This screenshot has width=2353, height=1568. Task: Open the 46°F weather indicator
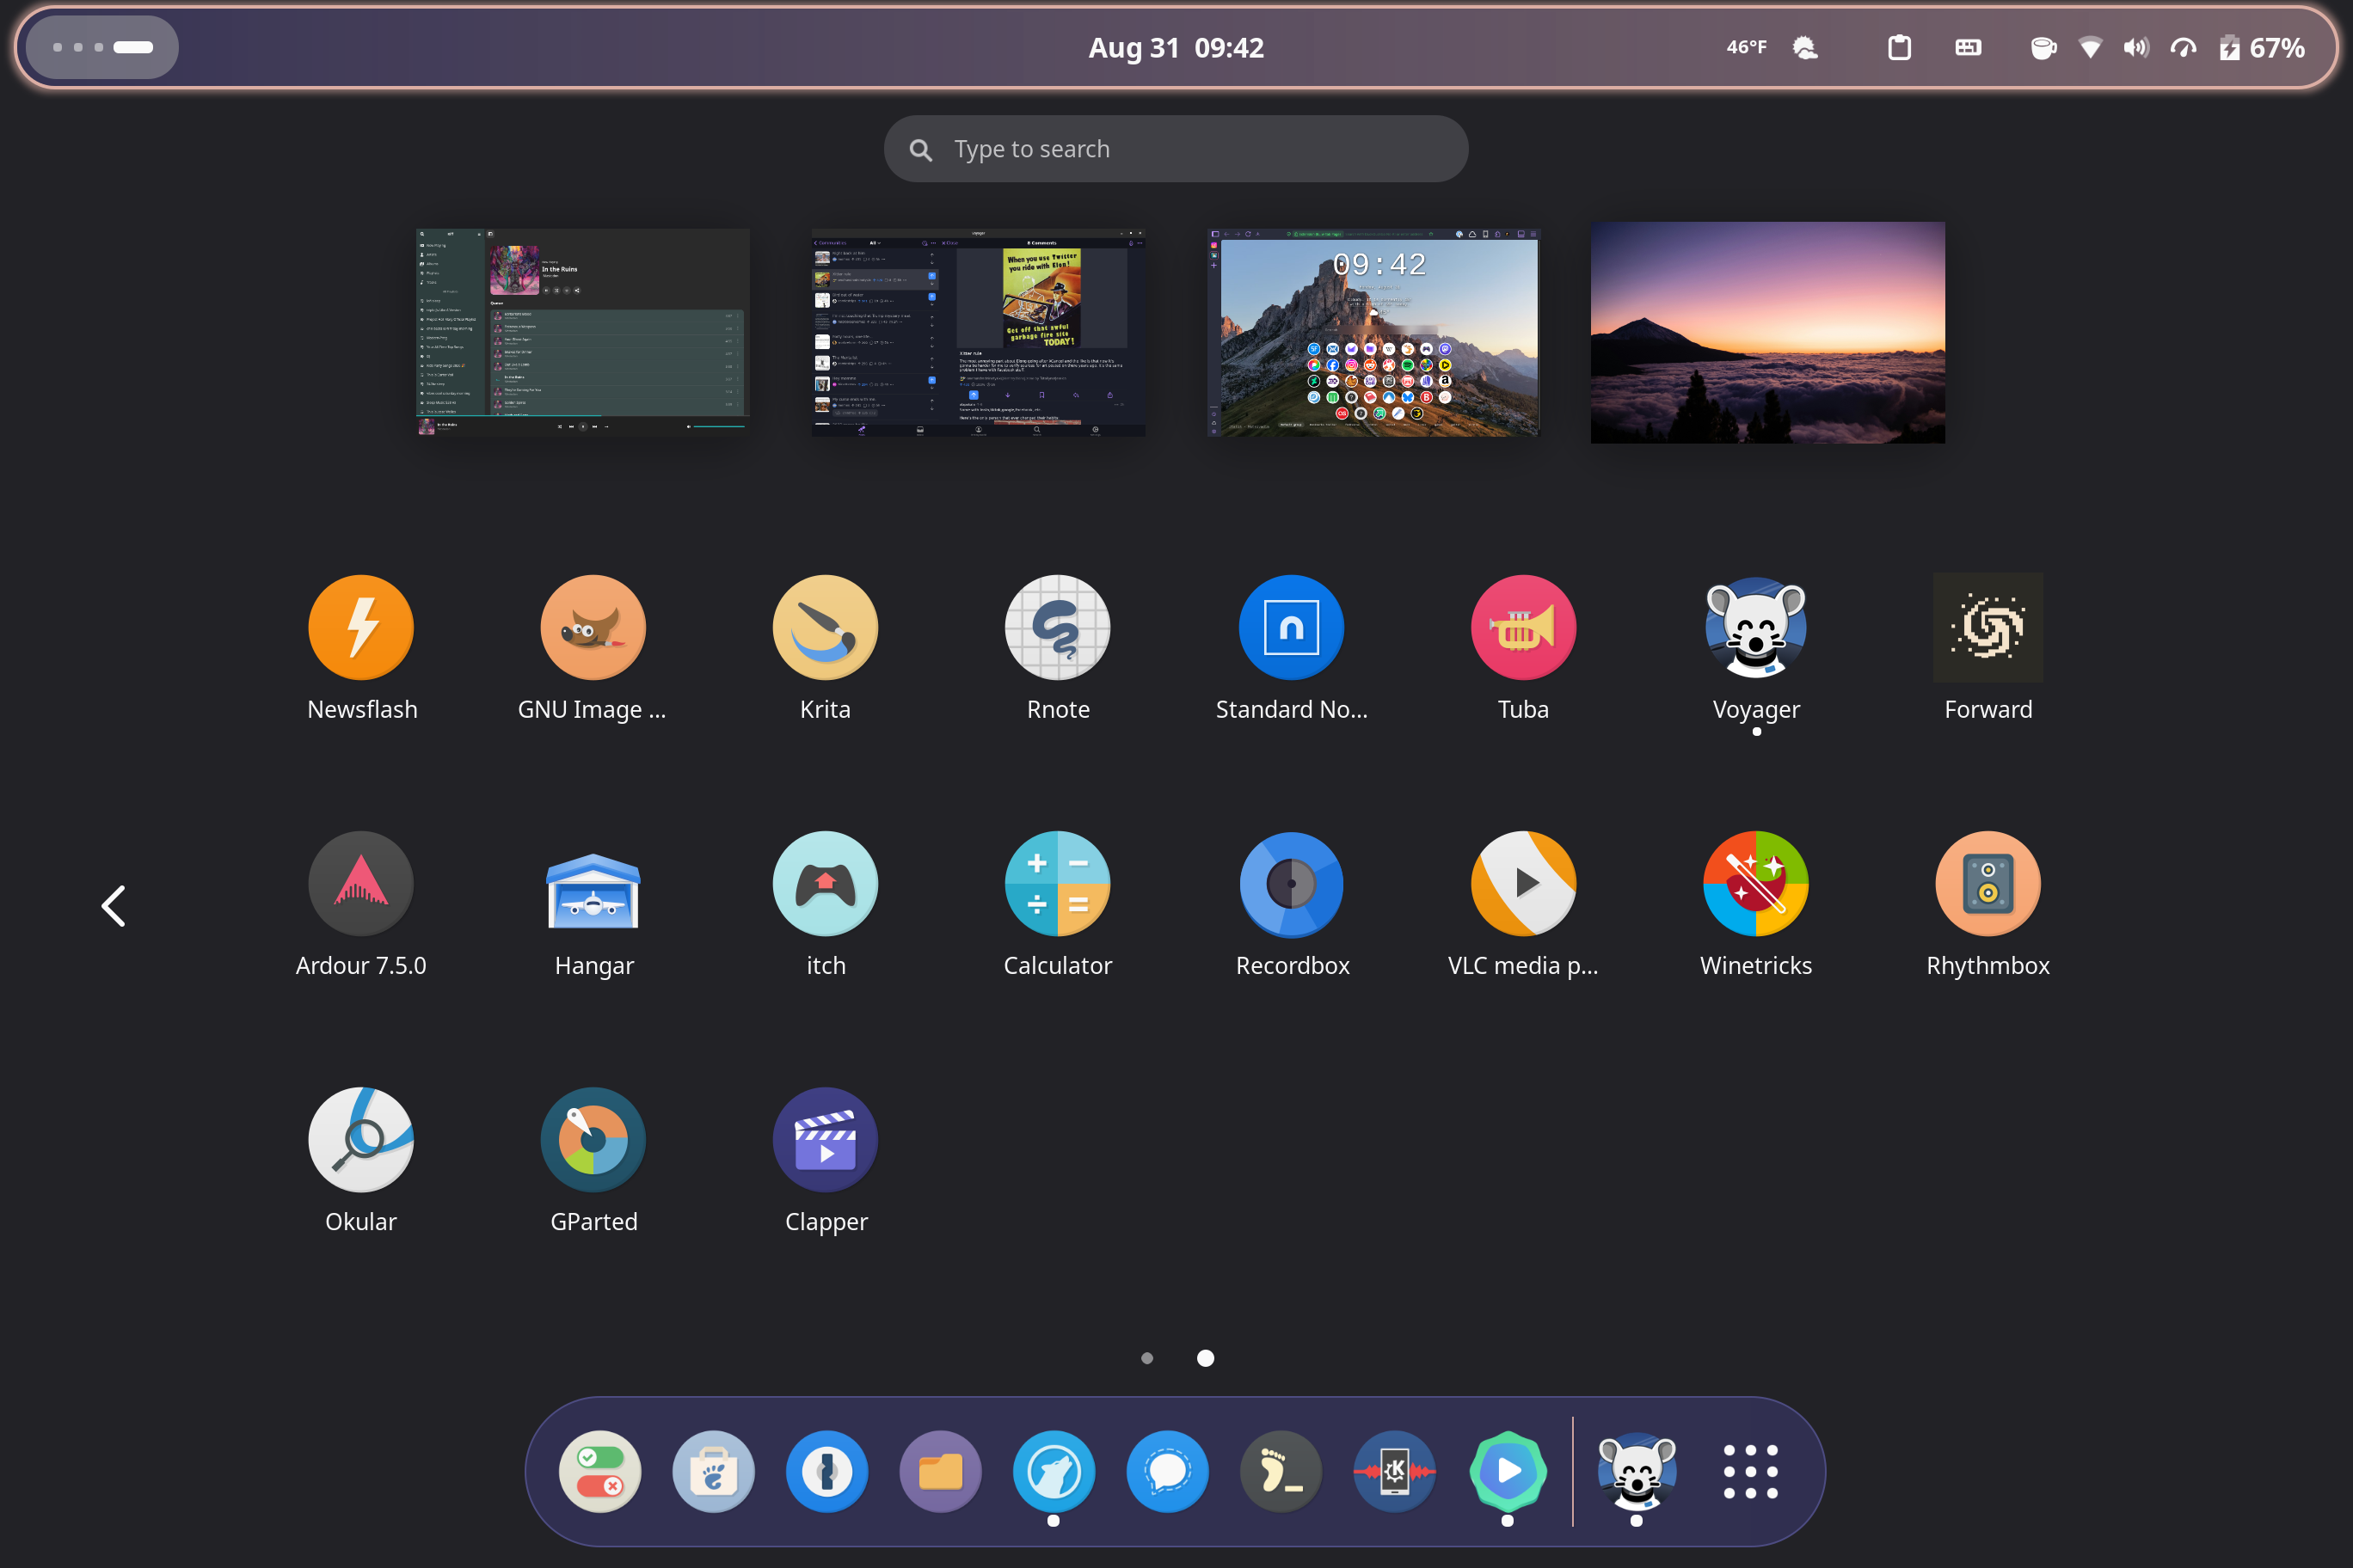(x=1772, y=47)
